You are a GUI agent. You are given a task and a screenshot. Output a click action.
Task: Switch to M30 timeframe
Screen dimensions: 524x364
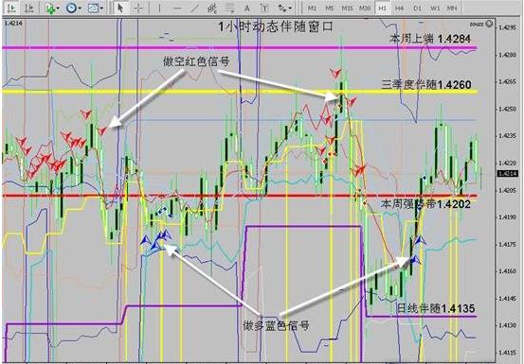pos(365,9)
